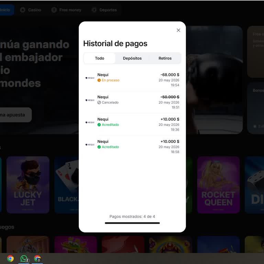Open the Blackjack game thumbnail
Viewport: 264px width, 264px height.
67,185
